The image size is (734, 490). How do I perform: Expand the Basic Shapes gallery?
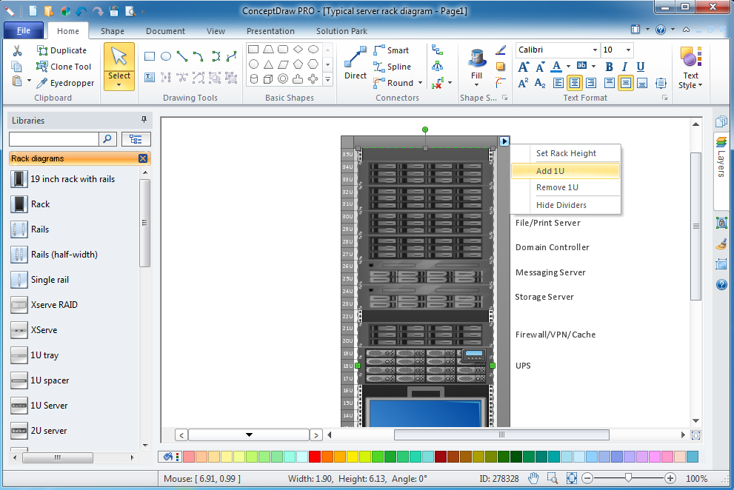coord(327,80)
